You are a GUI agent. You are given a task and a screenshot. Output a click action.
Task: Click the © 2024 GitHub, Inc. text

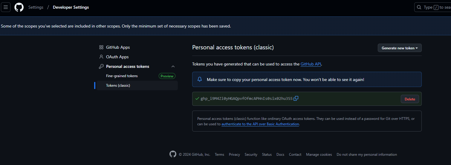click(195, 155)
